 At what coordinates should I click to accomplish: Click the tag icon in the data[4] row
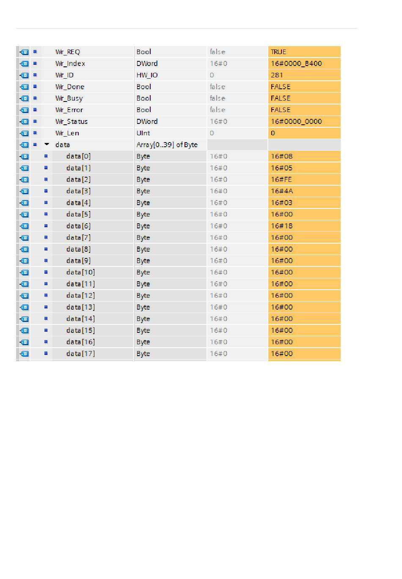(24, 203)
